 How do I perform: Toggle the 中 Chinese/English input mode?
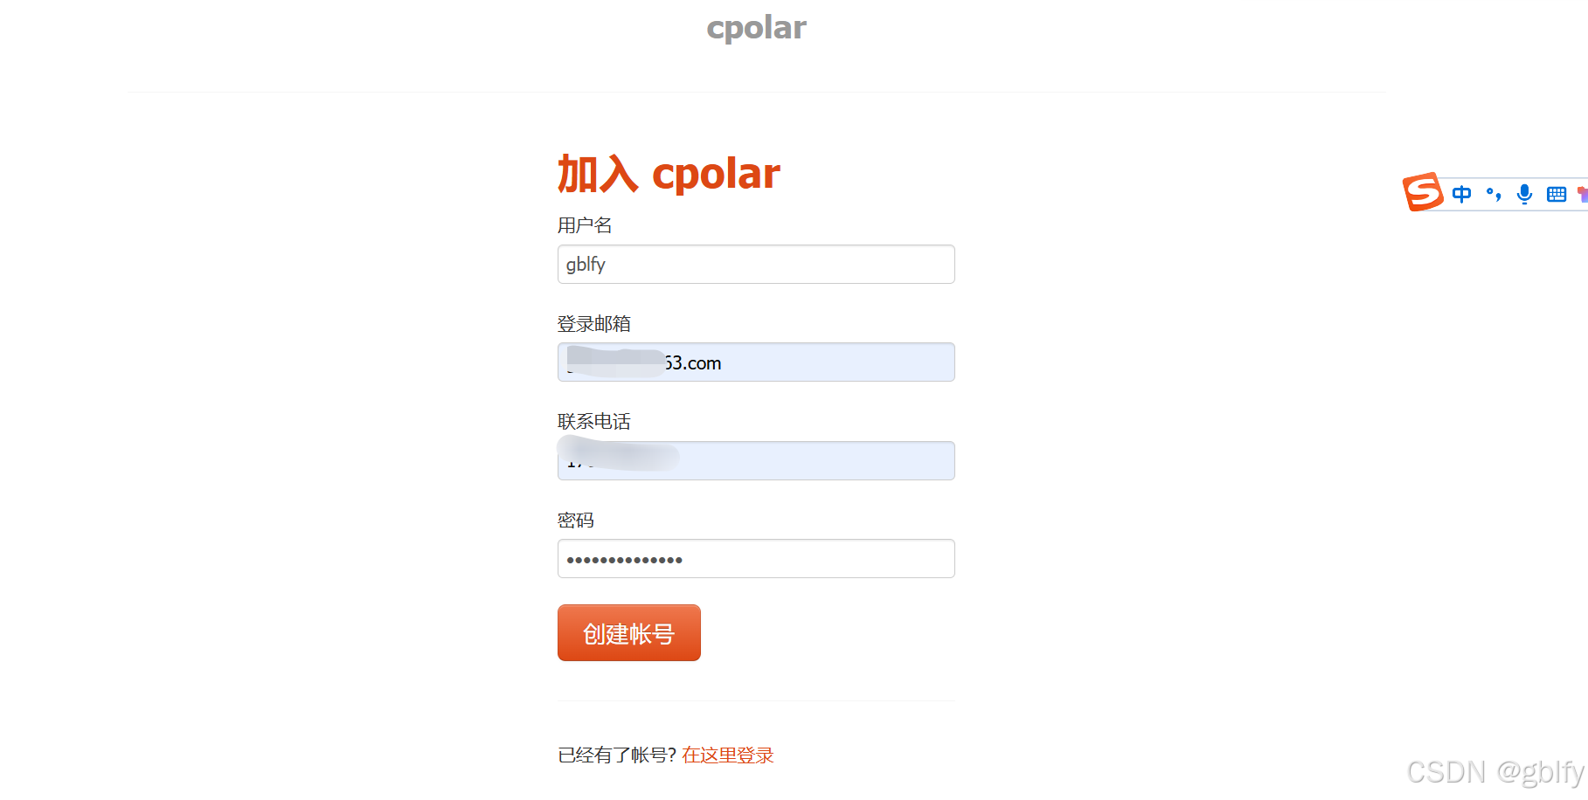tap(1461, 194)
